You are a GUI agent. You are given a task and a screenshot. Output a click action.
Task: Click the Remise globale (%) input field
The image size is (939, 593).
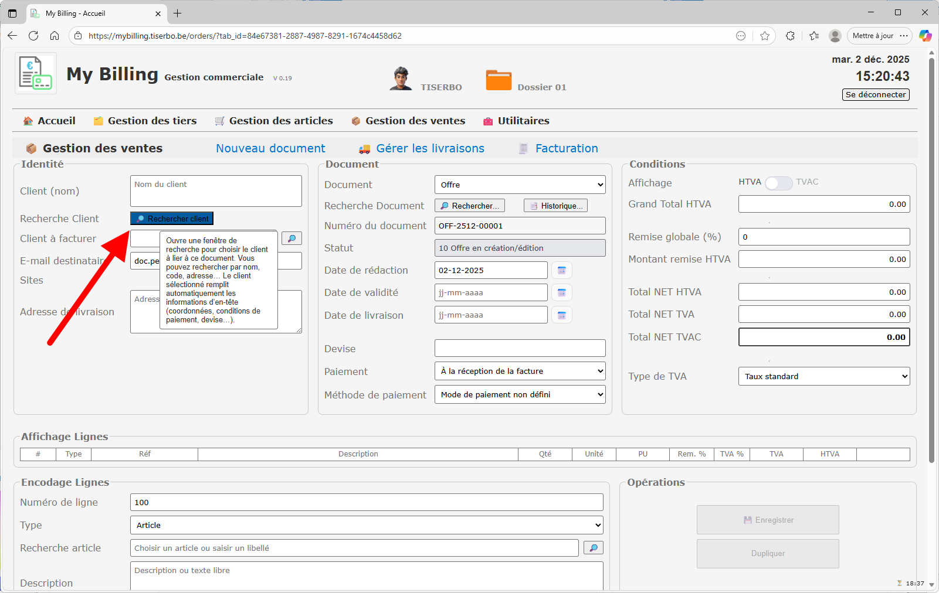click(x=823, y=237)
